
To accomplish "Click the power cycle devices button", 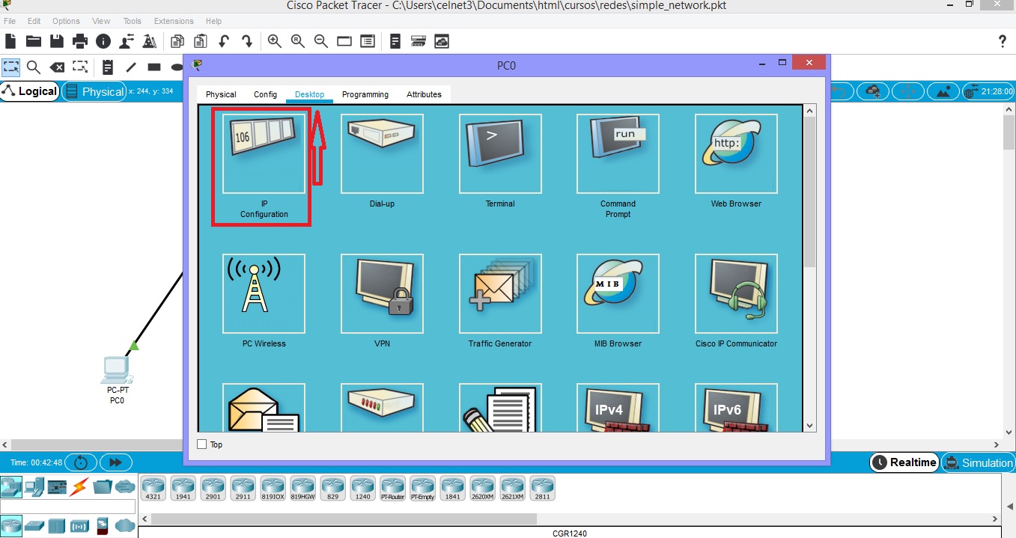I will coord(81,462).
